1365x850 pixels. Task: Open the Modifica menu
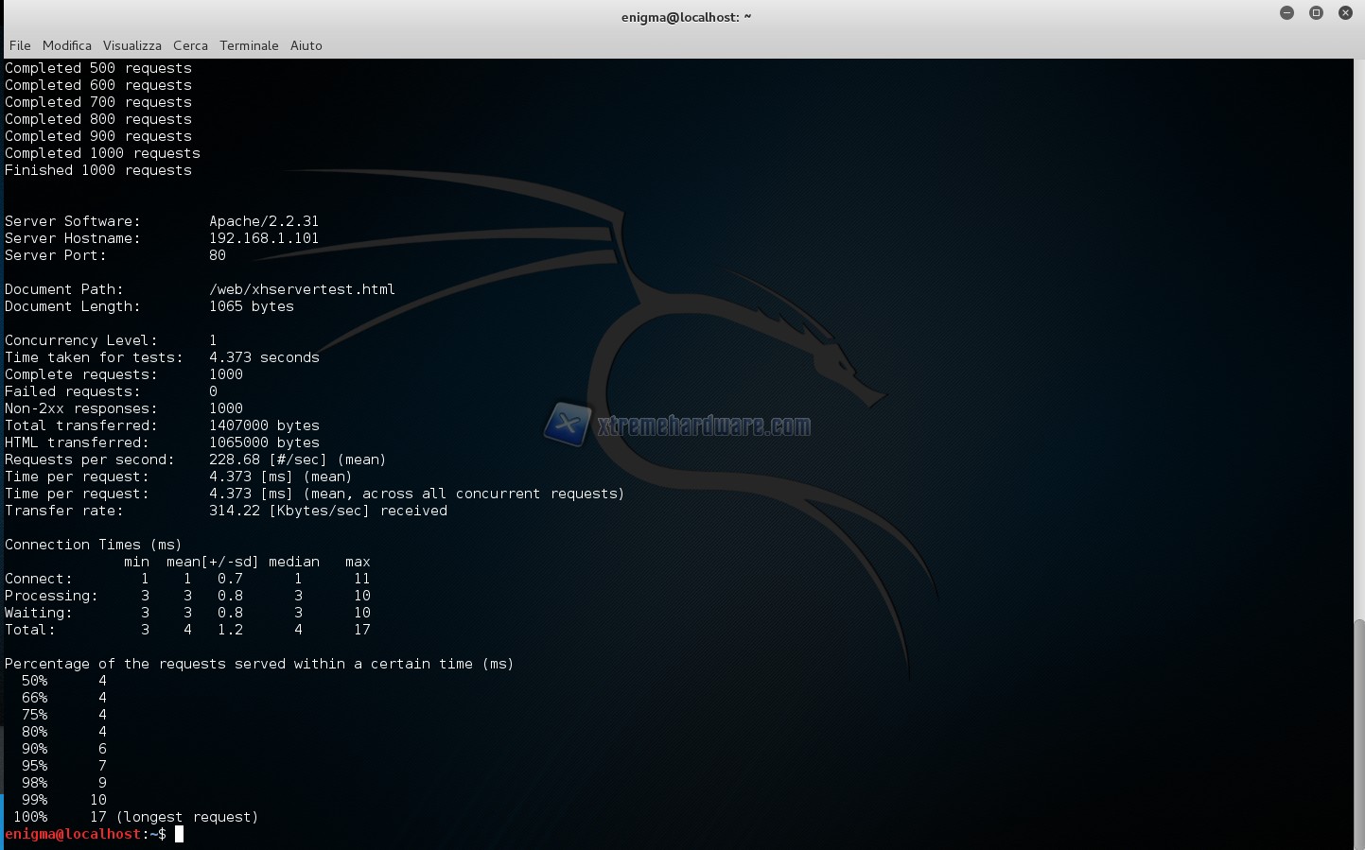tap(67, 45)
